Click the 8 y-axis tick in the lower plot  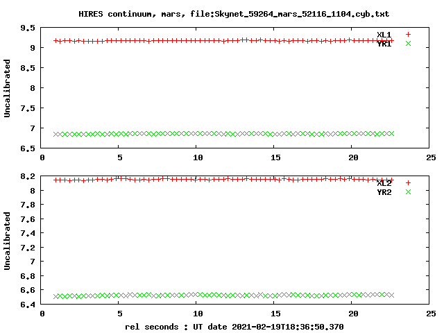click(33, 191)
